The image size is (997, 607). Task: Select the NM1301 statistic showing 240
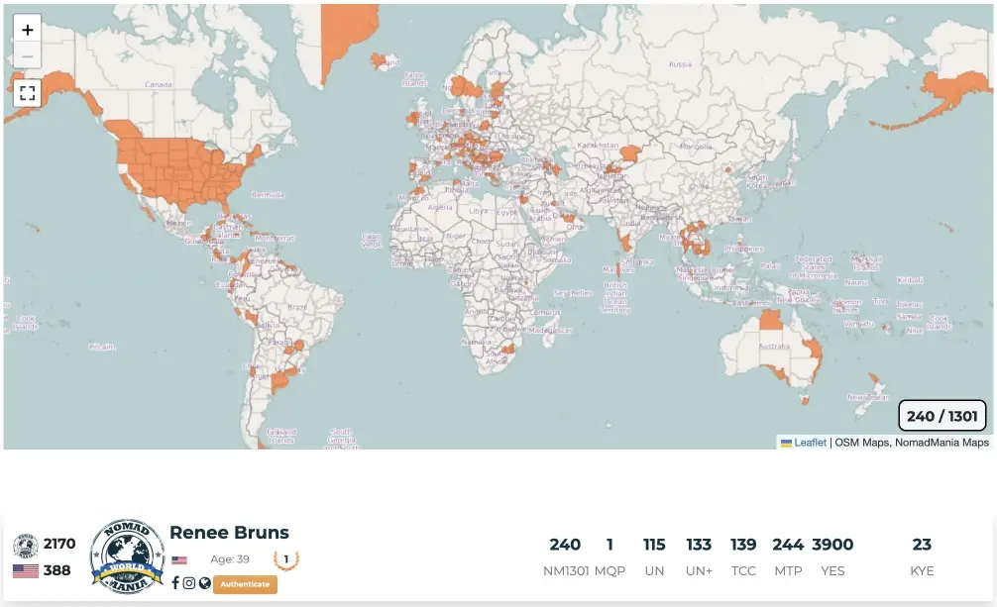(x=565, y=556)
